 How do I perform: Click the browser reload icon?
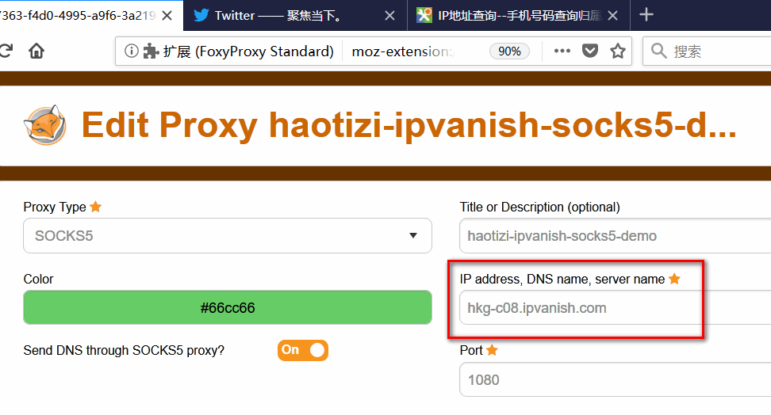5,51
